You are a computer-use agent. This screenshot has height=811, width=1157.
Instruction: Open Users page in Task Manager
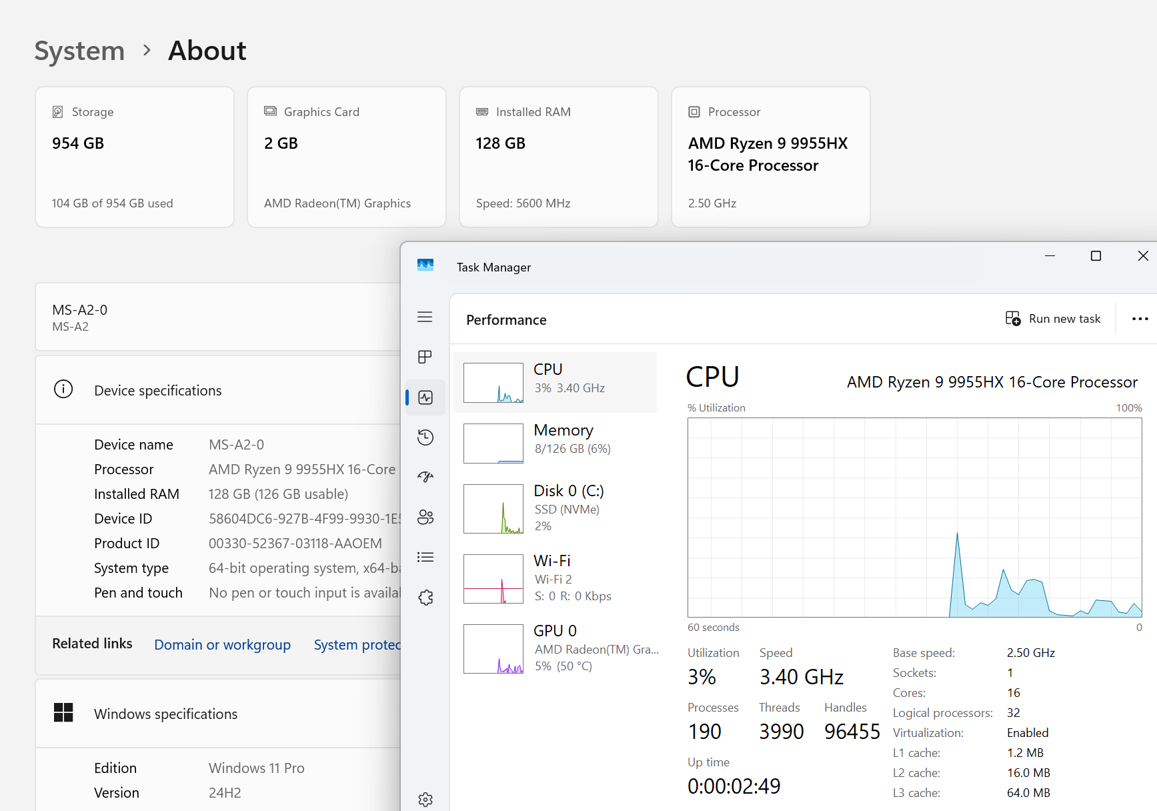(425, 517)
